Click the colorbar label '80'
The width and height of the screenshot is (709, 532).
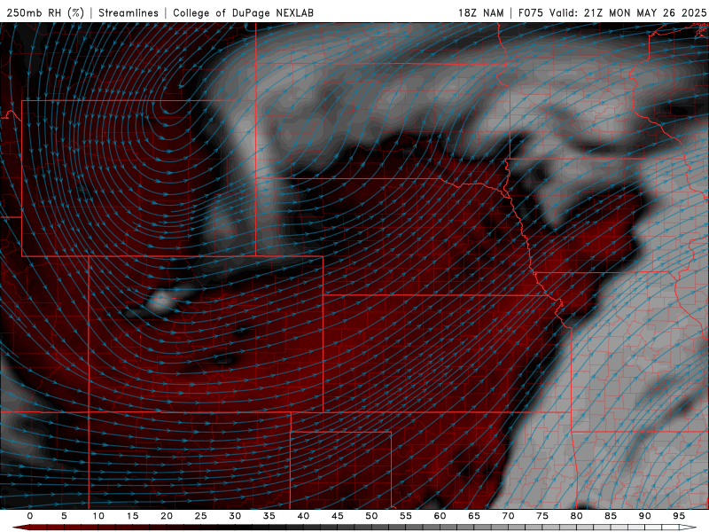[x=576, y=516]
